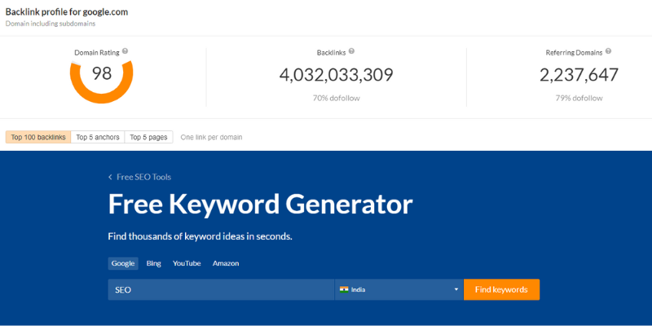Click the Backlinks label text
The image size is (652, 326).
point(331,53)
